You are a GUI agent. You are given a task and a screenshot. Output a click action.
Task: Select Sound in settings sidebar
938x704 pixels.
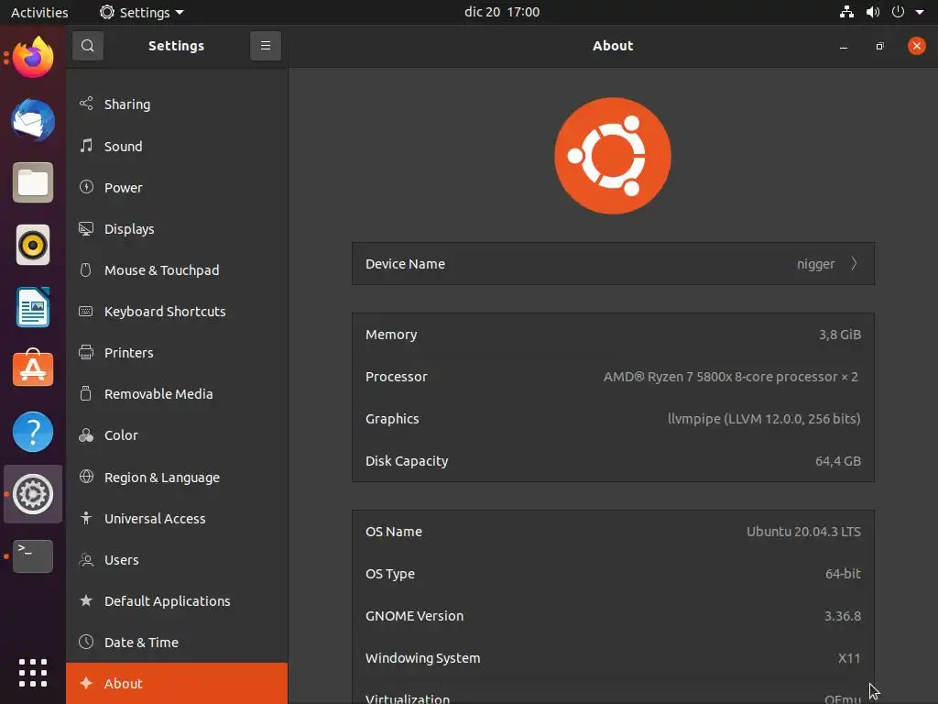click(177, 146)
